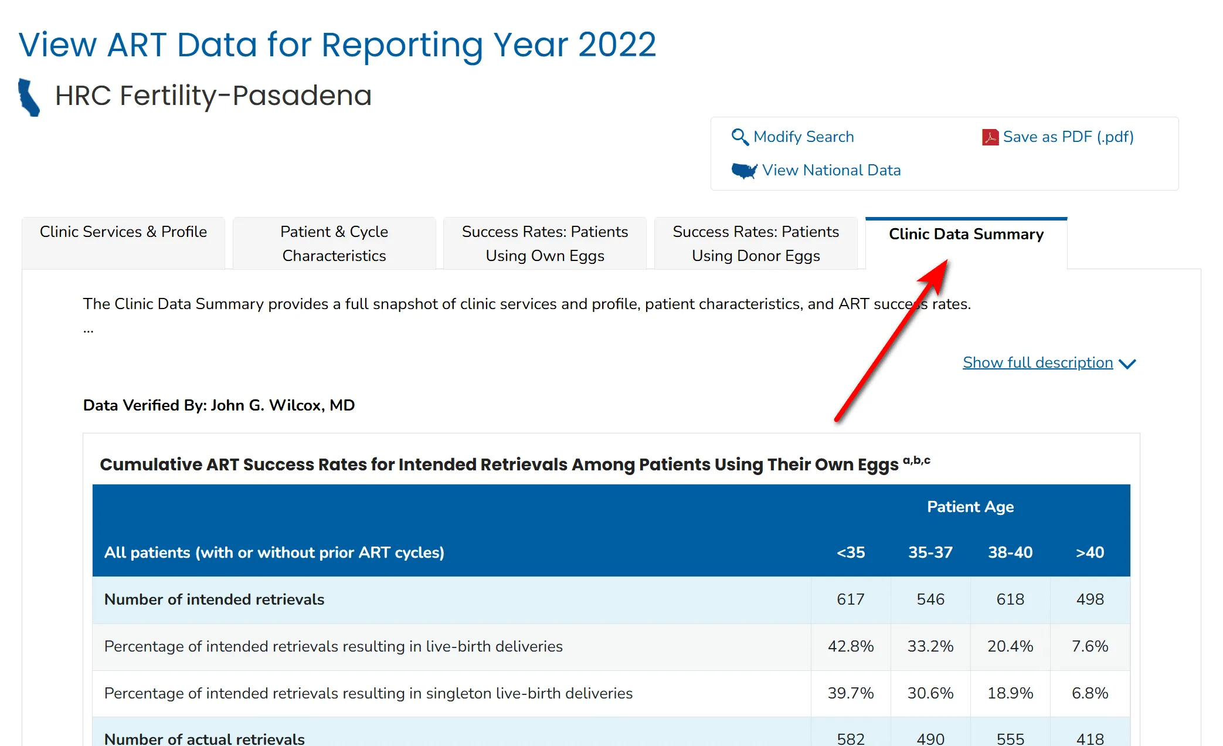Click Show full description link
Image resolution: width=1223 pixels, height=746 pixels.
1038,362
